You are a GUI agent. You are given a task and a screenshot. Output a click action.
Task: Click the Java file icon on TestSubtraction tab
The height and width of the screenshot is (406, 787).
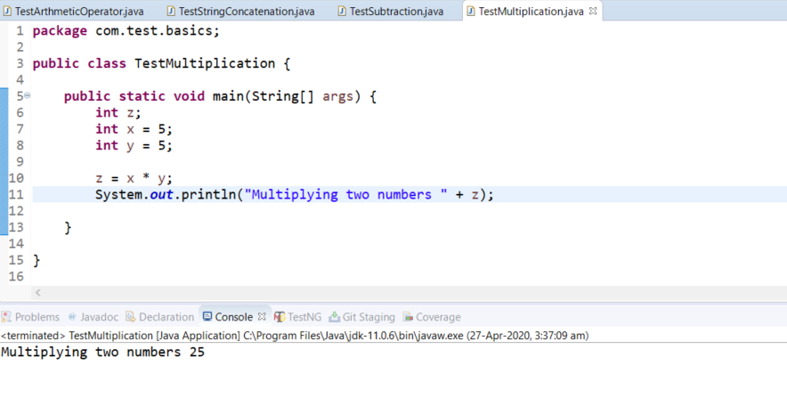342,12
